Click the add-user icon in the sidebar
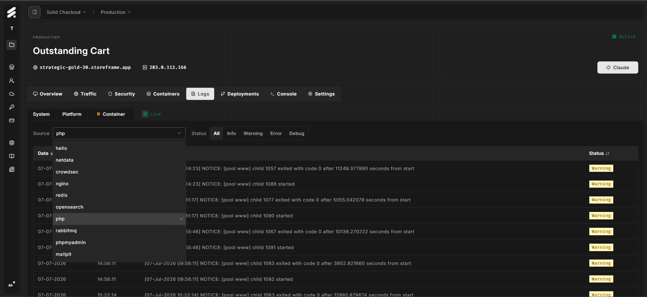 [12, 81]
